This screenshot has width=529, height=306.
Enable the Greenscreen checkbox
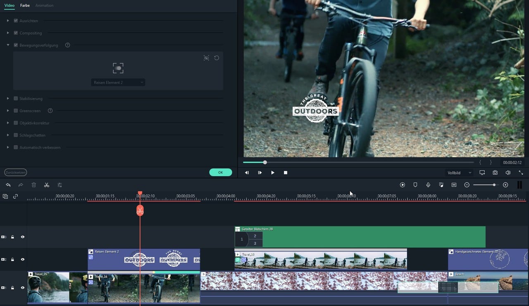pos(16,111)
